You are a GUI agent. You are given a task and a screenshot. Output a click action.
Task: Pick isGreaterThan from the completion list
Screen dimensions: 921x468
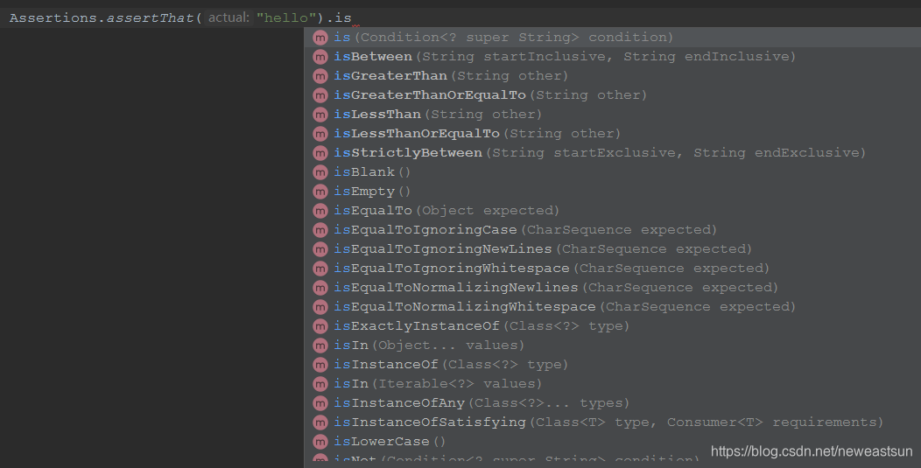[613, 76]
